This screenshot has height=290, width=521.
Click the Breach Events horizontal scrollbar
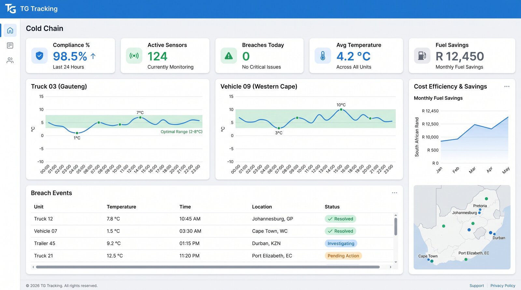[208, 267]
